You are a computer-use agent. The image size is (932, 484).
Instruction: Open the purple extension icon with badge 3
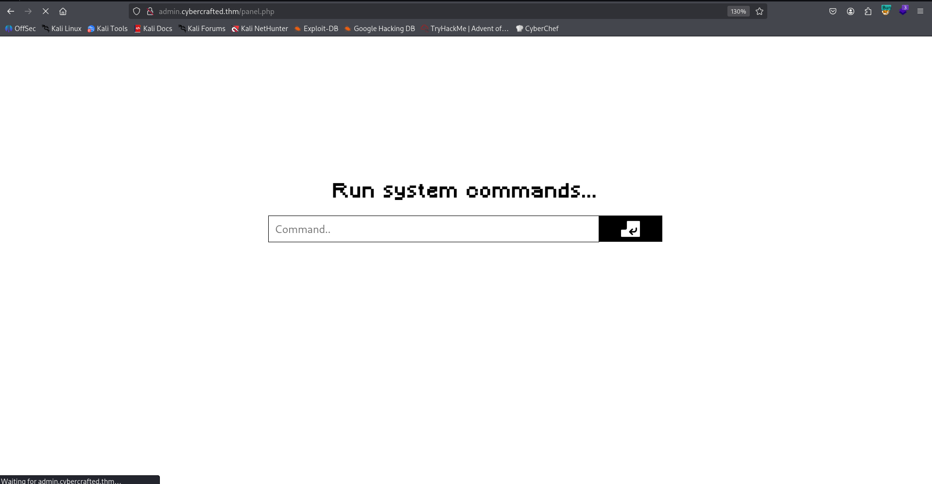[x=903, y=11]
